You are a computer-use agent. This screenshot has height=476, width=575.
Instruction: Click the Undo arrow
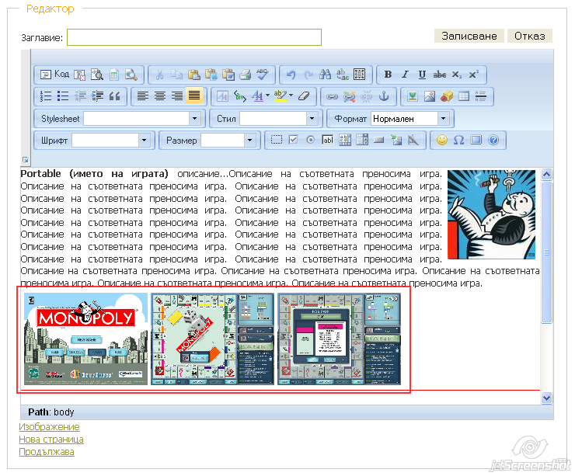[x=291, y=75]
